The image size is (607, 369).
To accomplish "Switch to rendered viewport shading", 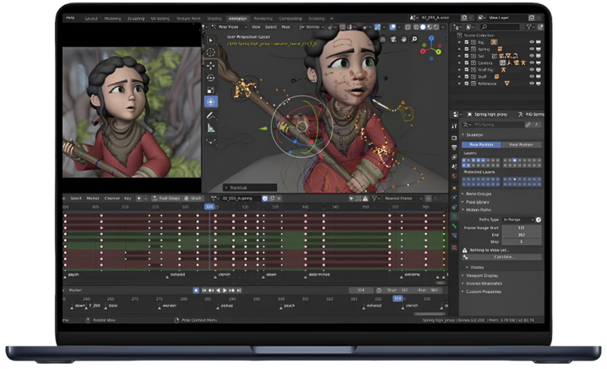I will coord(436,27).
